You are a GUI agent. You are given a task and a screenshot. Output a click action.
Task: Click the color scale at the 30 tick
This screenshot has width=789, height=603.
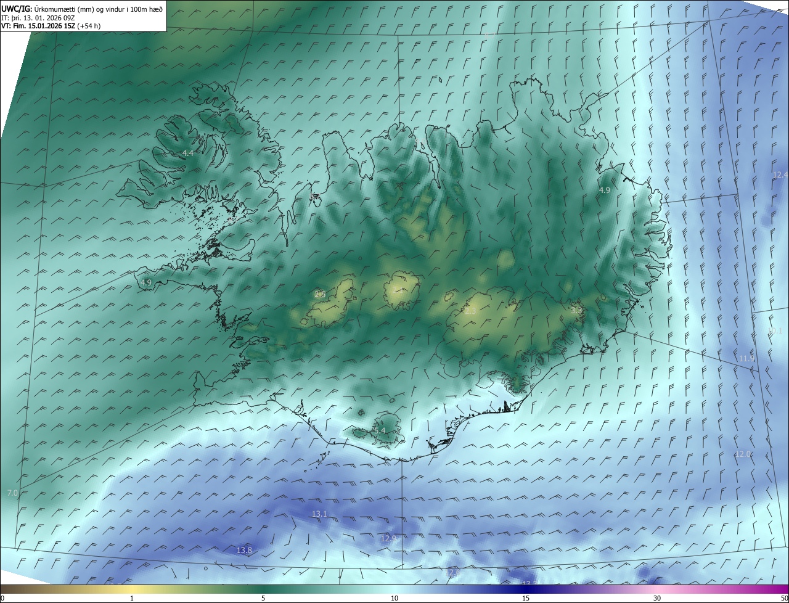tap(657, 598)
